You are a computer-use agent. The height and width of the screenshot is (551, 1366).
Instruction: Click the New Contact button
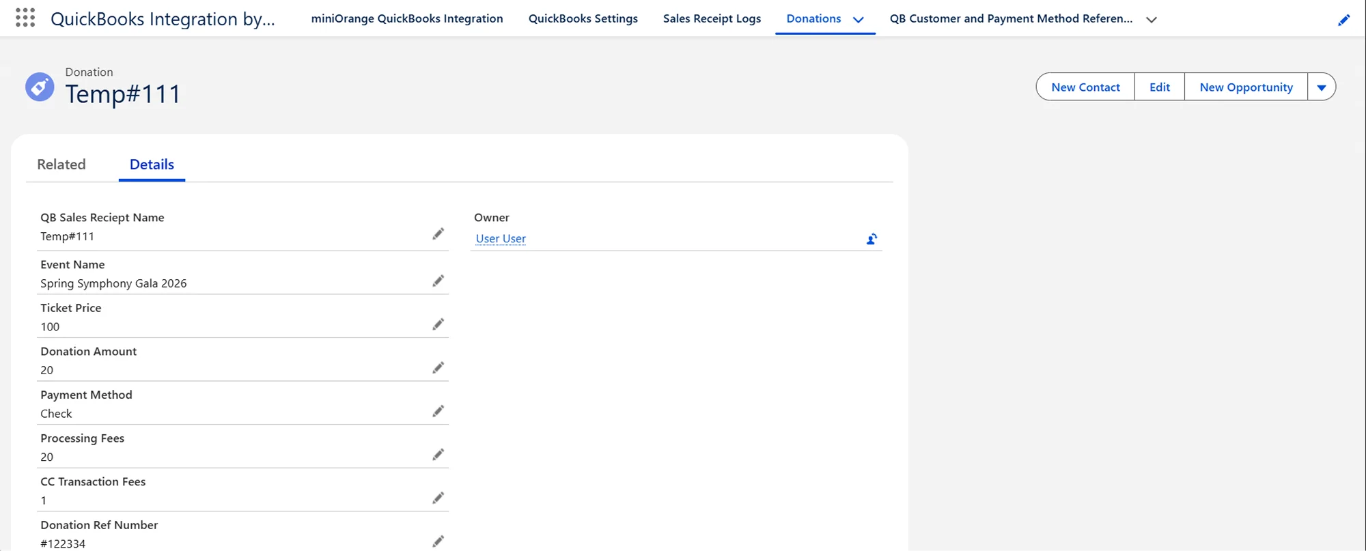click(x=1085, y=87)
